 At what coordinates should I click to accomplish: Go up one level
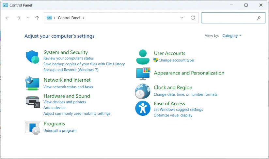[37, 18]
